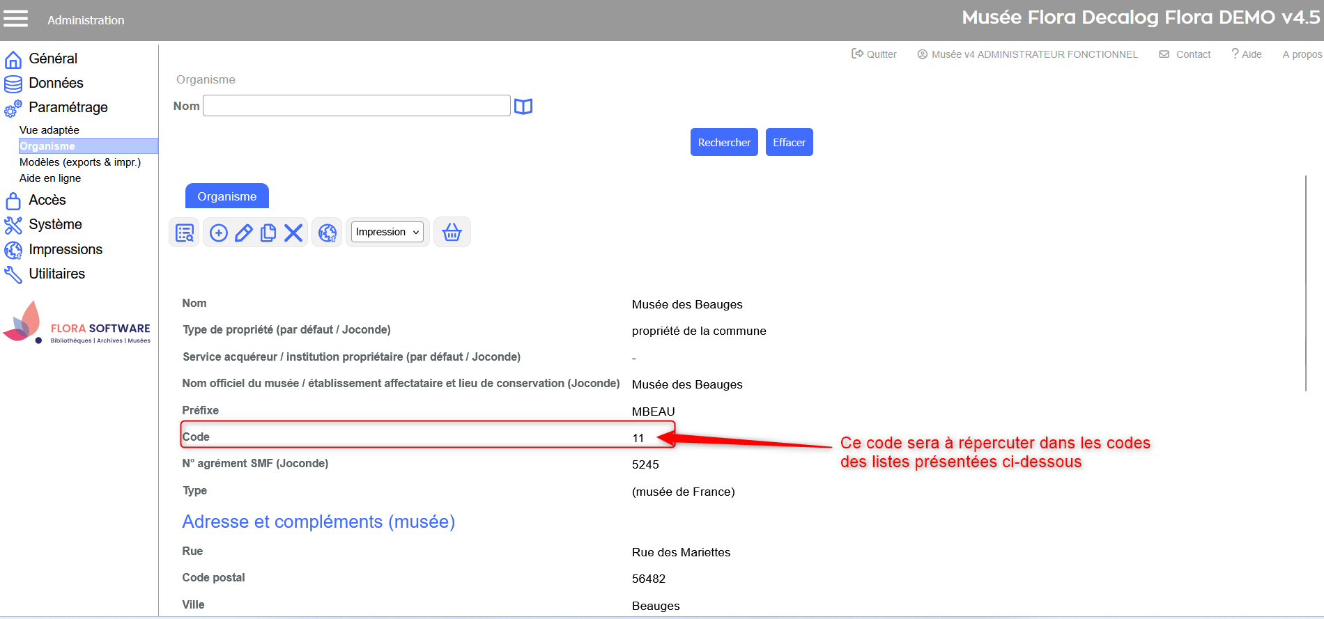Image resolution: width=1324 pixels, height=619 pixels.
Task: Open the basket icon in toolbar
Action: tap(452, 233)
